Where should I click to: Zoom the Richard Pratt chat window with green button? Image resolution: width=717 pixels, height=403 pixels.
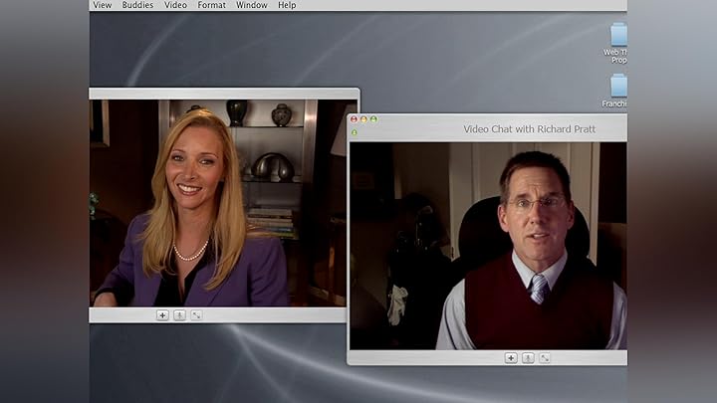[373, 119]
